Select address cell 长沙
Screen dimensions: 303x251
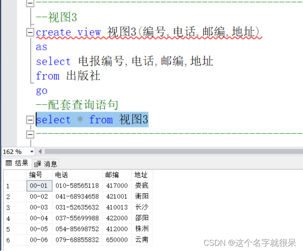coord(142,207)
